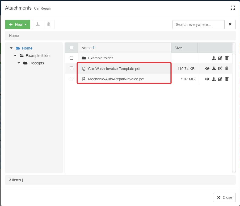Collapse the Home tree node arrow
This screenshot has width=240, height=206.
pyautogui.click(x=11, y=48)
